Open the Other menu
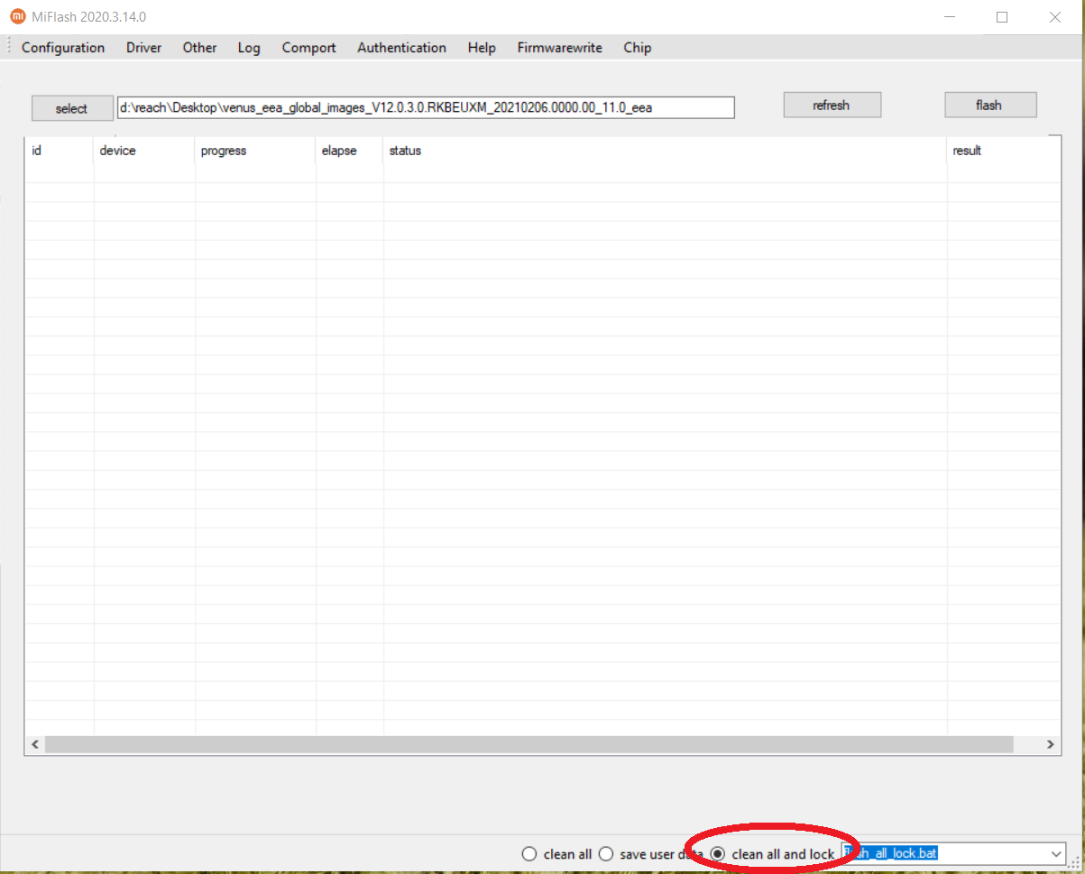Viewport: 1085px width, 874px height. pos(199,48)
